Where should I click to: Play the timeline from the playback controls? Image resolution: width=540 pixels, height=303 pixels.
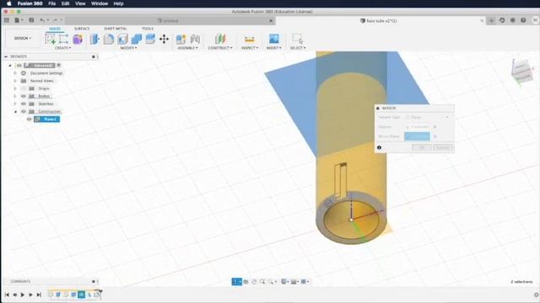[23, 295]
